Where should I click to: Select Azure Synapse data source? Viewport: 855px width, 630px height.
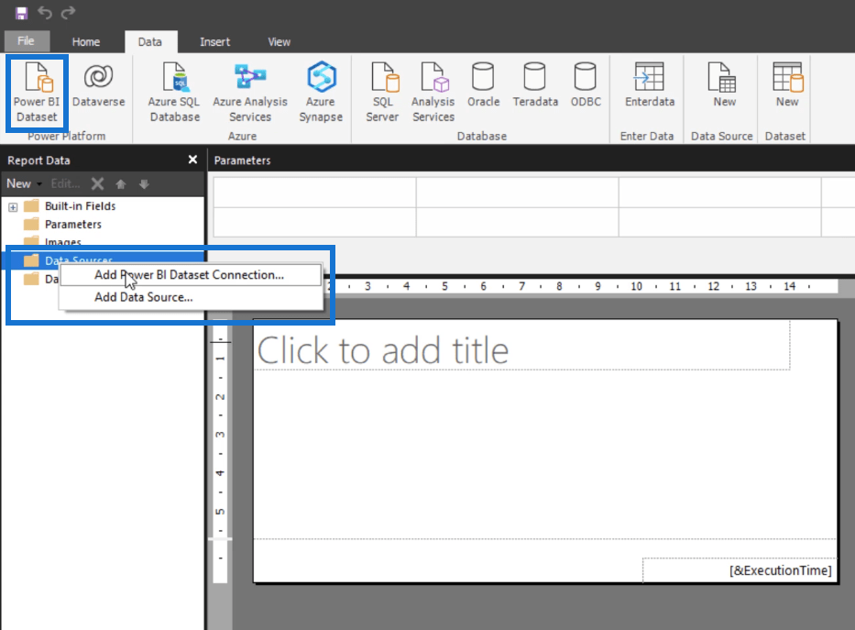pyautogui.click(x=321, y=92)
